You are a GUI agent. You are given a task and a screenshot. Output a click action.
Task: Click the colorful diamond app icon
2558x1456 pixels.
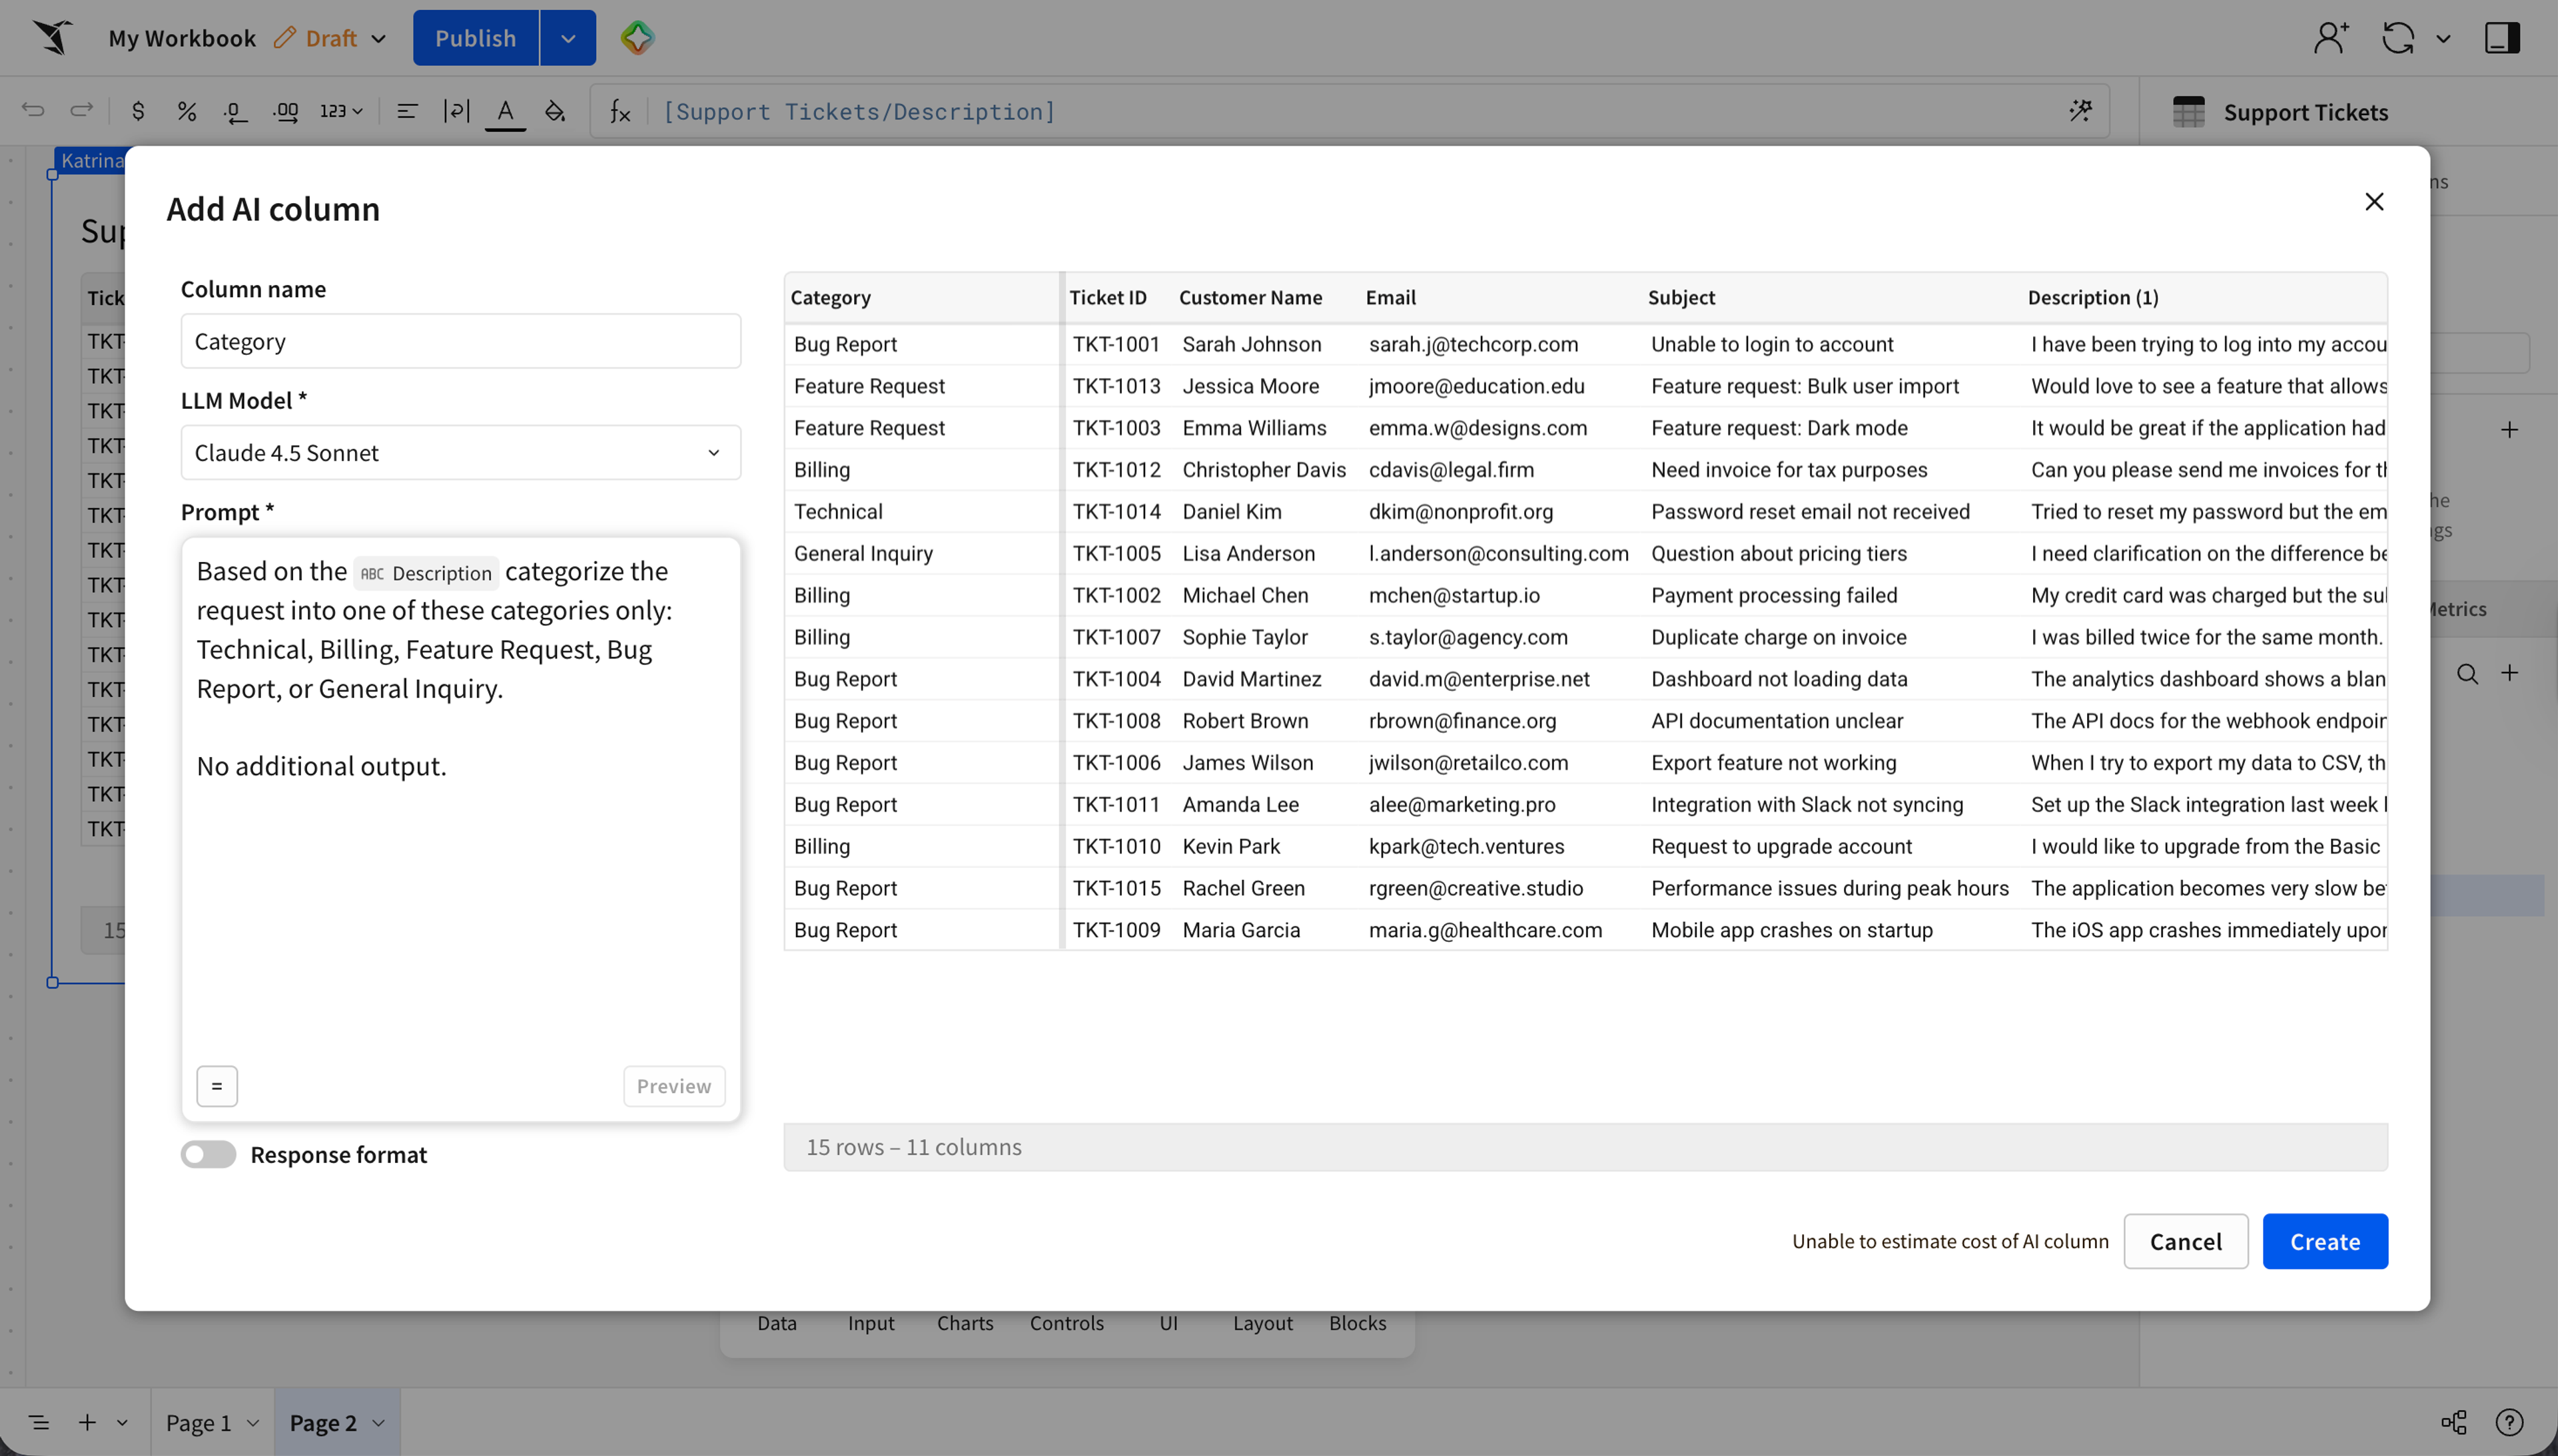638,38
